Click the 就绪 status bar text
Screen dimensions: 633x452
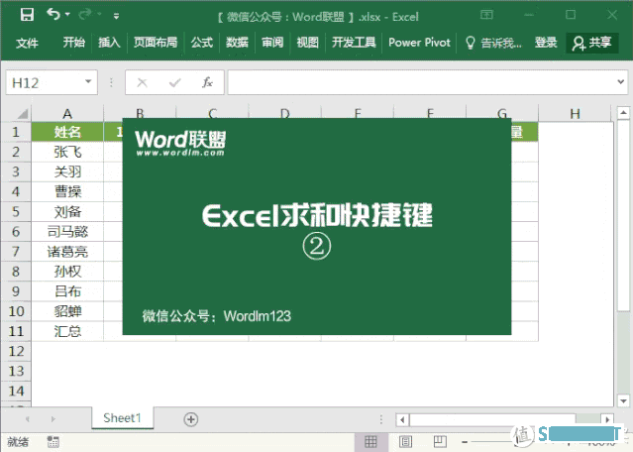pyautogui.click(x=18, y=441)
